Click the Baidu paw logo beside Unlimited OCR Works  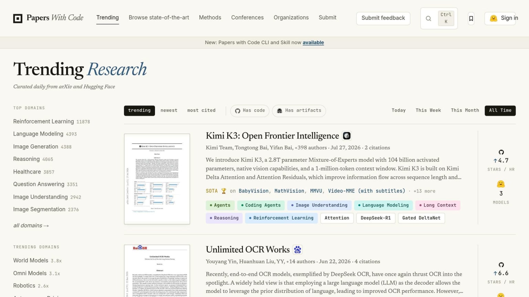[298, 250]
